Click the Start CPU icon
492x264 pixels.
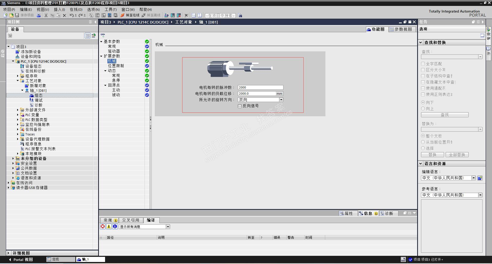point(173,15)
